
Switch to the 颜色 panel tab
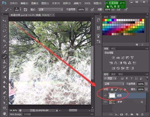[x=106, y=17]
